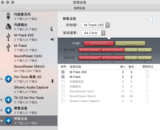
Task: Open help with the question mark button
Action: coord(152,19)
